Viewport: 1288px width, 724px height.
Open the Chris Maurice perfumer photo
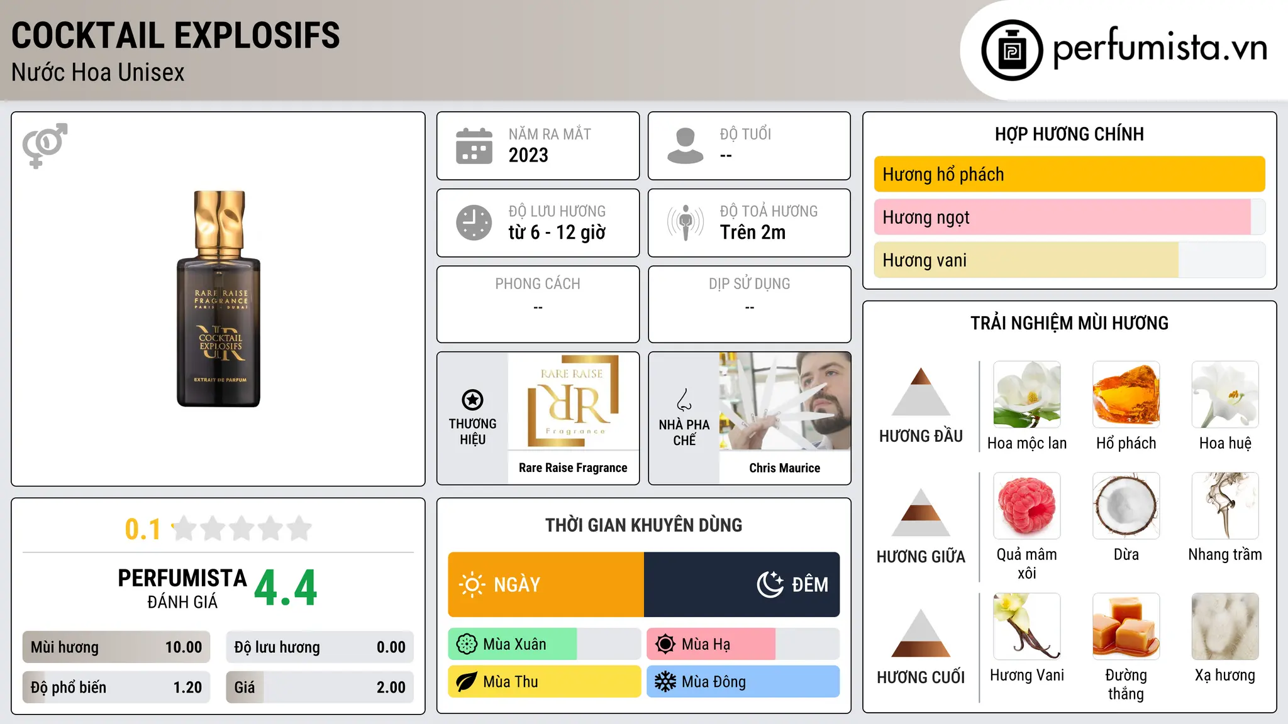coord(785,401)
